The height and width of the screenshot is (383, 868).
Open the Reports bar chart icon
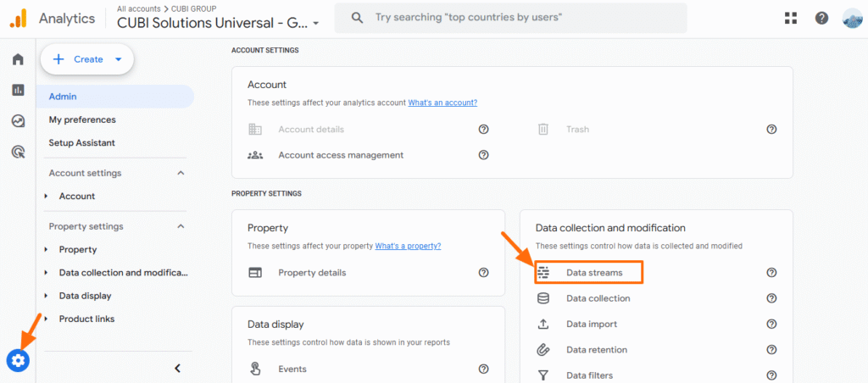pyautogui.click(x=18, y=90)
